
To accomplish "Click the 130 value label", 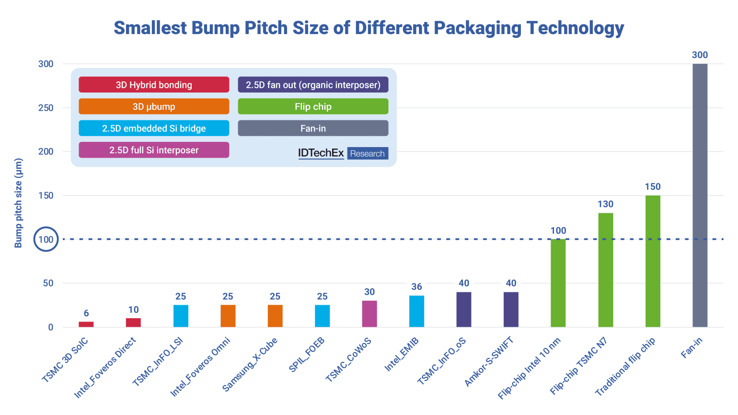I will click(606, 204).
